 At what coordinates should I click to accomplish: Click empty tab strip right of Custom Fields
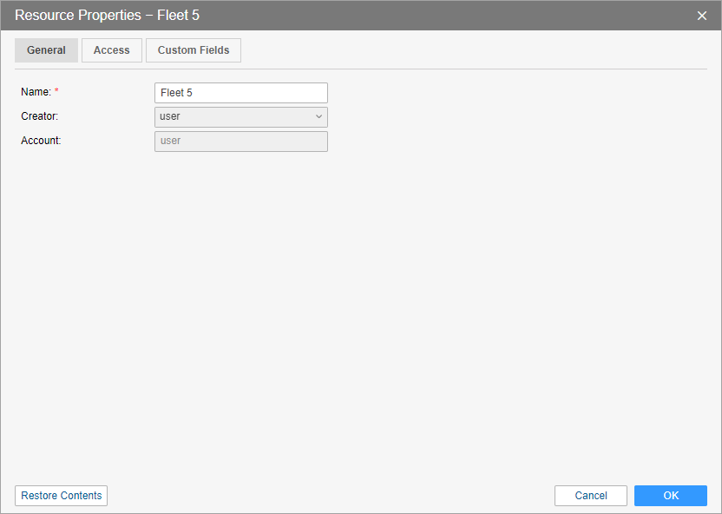point(469,50)
